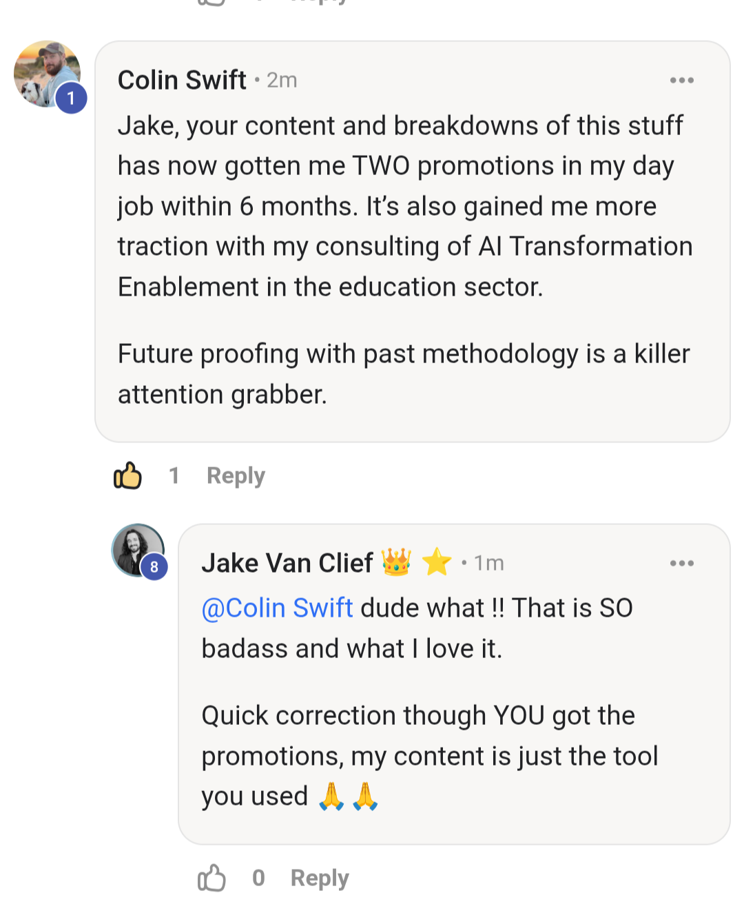Like Jake Van Clief's reply with thumbs-up
This screenshot has width=744, height=904.
[x=211, y=878]
